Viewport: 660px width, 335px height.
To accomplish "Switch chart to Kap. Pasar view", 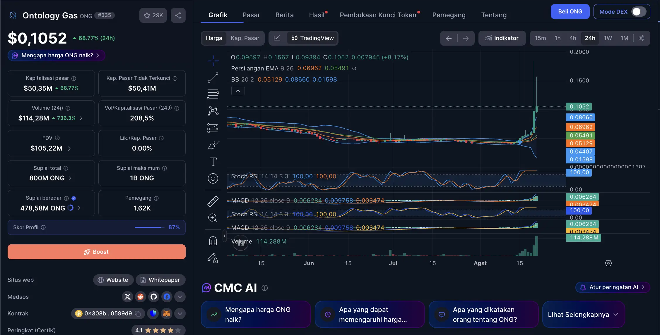I will click(245, 38).
